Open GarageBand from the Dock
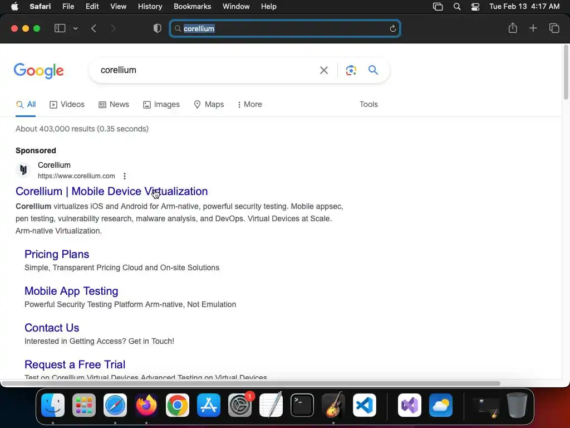Viewport: 570px width, 428px height. pos(333,405)
